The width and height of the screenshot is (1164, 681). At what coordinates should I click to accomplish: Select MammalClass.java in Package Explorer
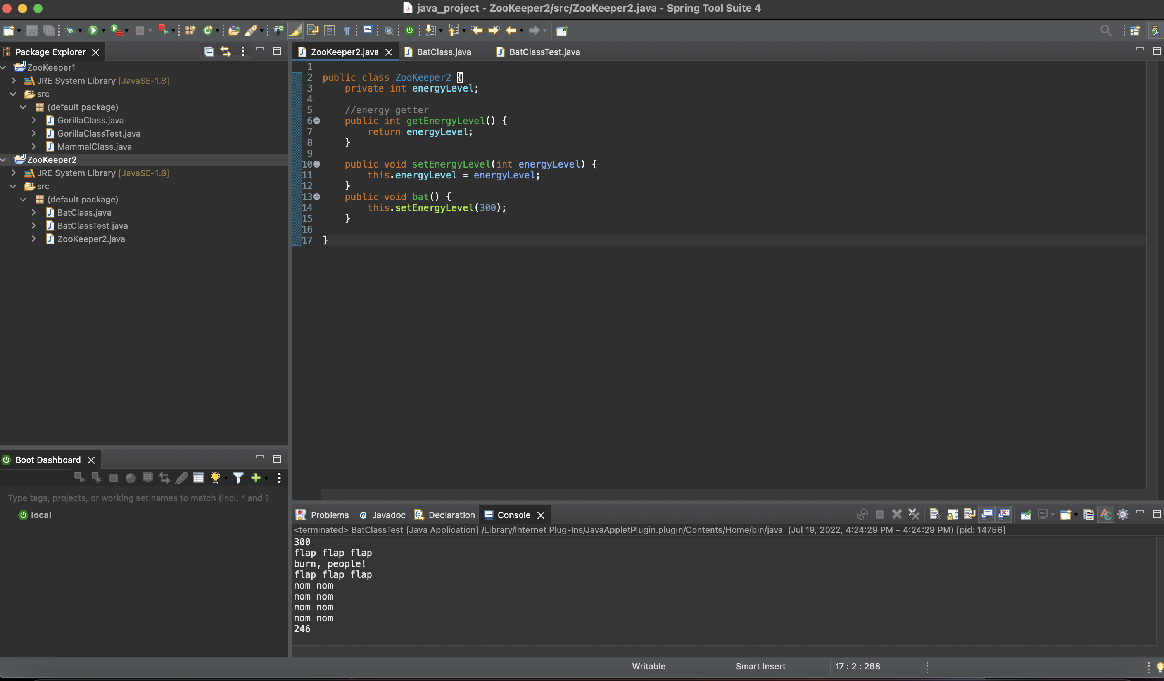point(94,147)
